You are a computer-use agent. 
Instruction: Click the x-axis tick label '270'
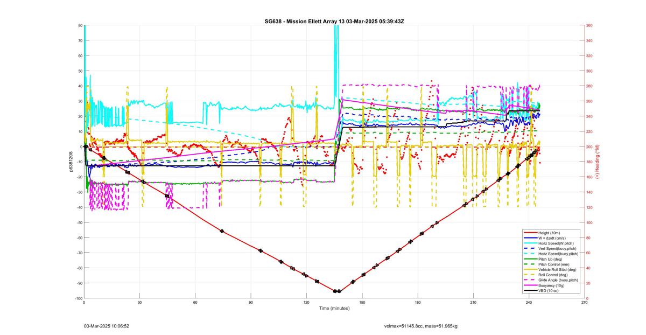coord(584,302)
